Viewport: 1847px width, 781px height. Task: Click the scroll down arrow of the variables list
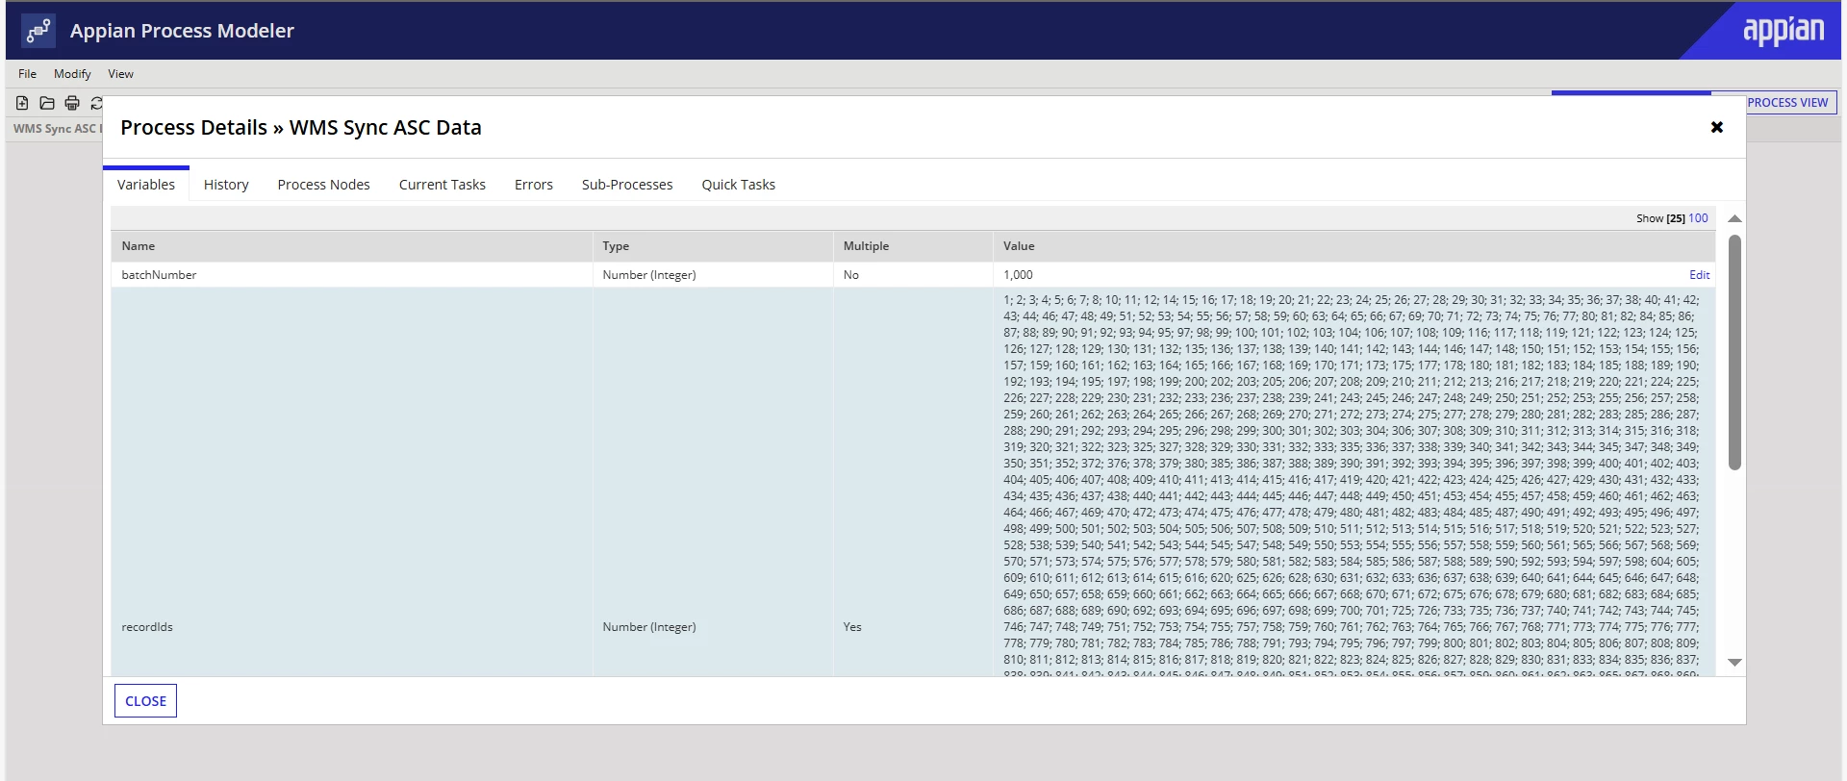(x=1734, y=663)
